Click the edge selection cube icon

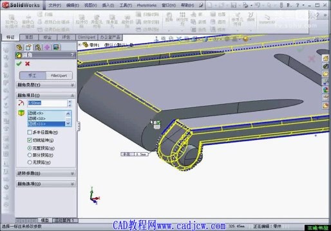[x=21, y=113]
